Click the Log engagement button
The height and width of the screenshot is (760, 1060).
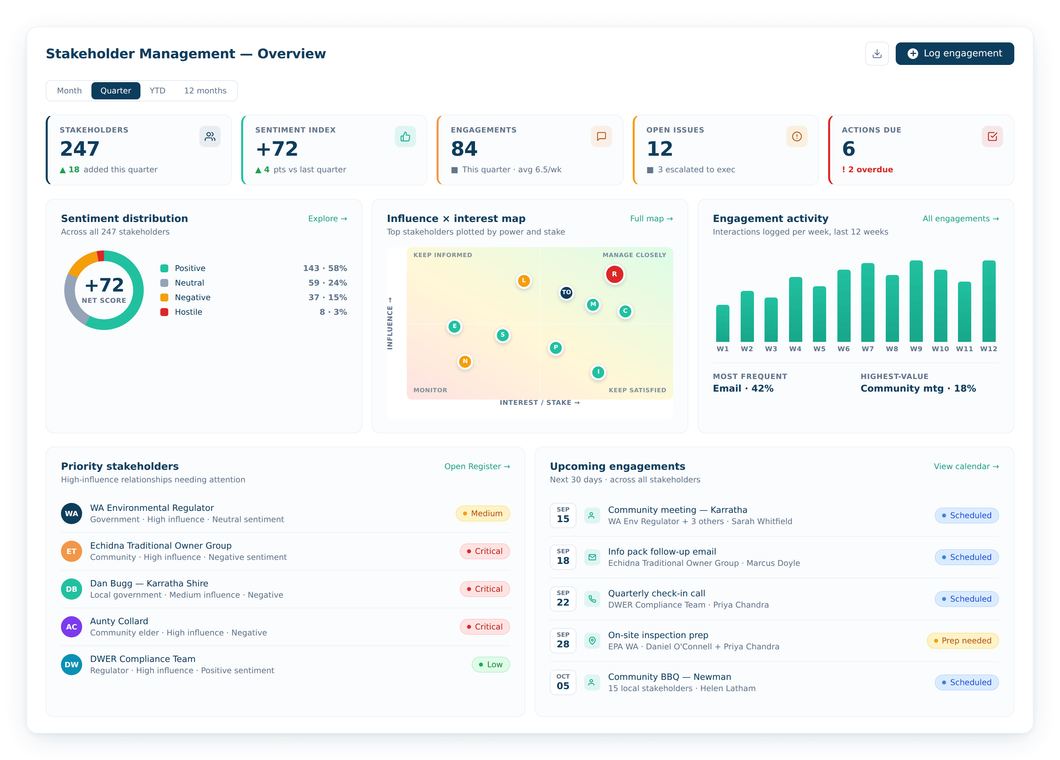click(954, 54)
